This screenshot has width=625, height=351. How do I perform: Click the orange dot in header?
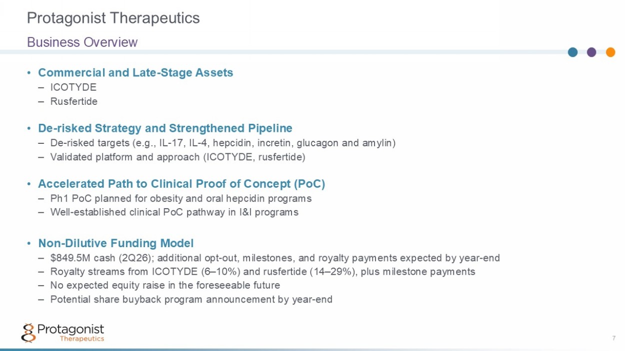[610, 52]
